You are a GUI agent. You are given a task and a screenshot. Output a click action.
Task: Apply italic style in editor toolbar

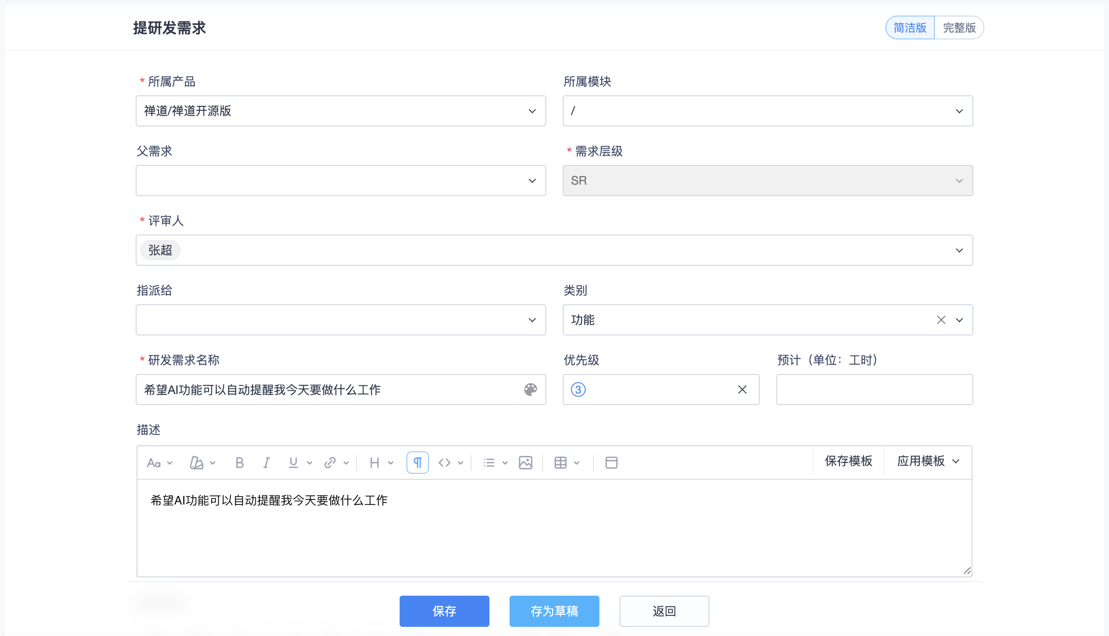coord(266,463)
